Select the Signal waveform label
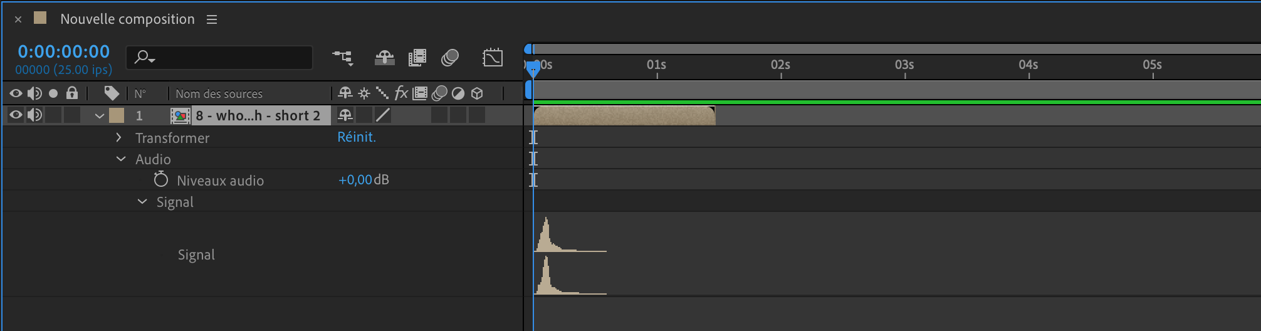Screen dimensions: 1261x331 click(196, 255)
